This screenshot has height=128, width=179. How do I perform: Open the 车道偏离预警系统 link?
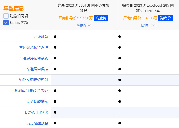34,47
